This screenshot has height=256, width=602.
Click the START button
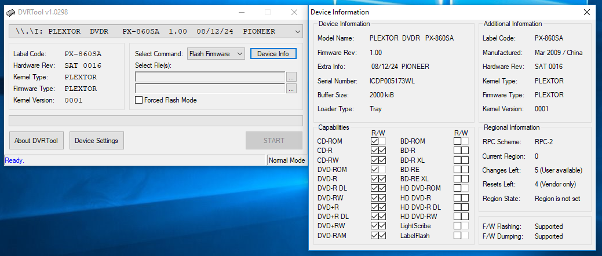pos(273,141)
